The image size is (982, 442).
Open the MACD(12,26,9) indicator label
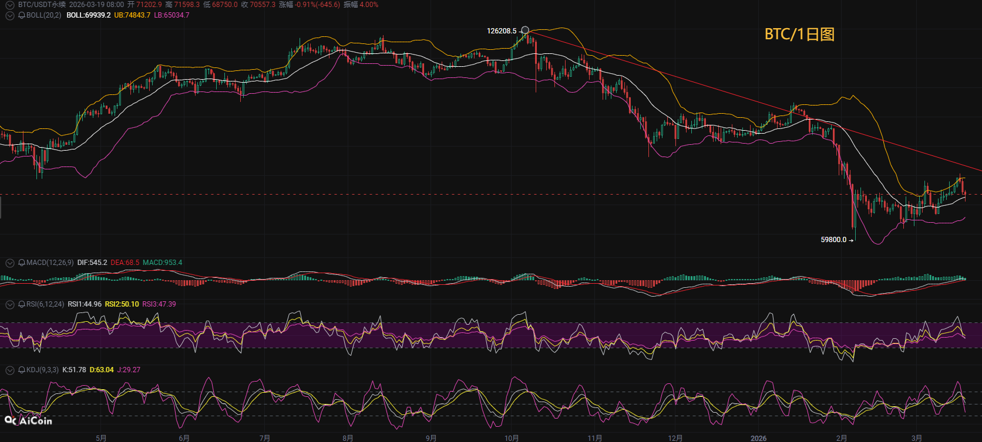50,263
